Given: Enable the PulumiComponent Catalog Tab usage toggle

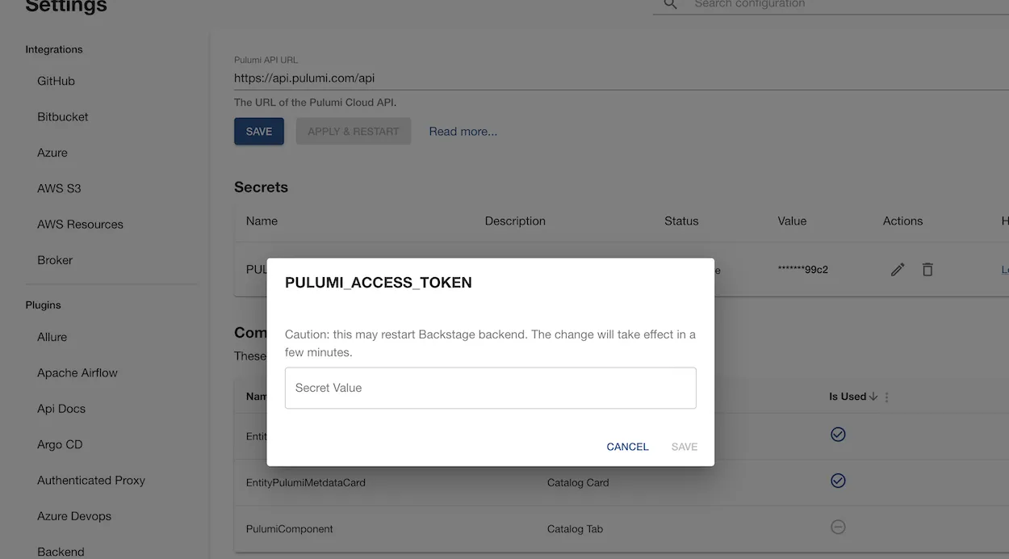Looking at the screenshot, I should coord(838,526).
